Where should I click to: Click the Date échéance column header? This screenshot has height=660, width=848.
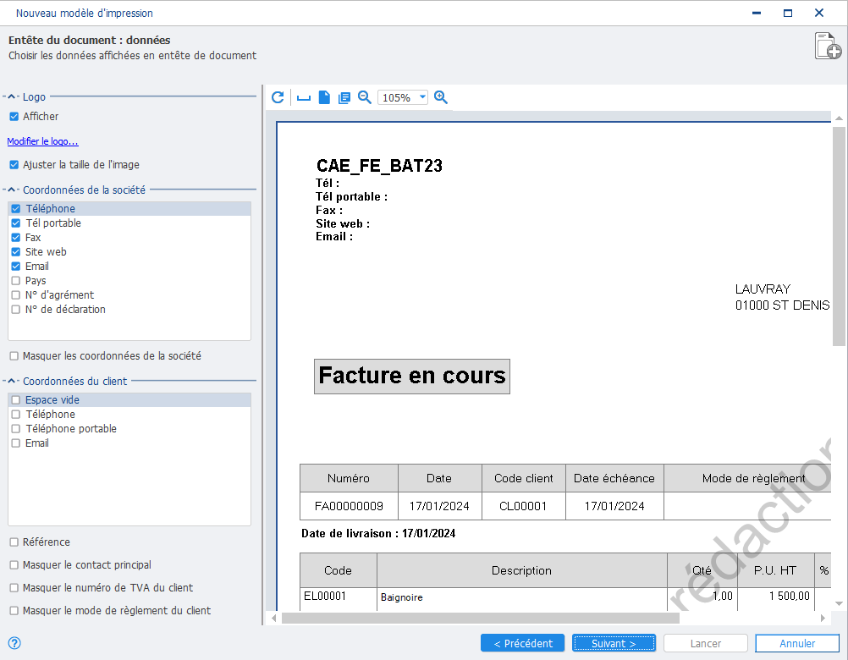[x=614, y=478]
